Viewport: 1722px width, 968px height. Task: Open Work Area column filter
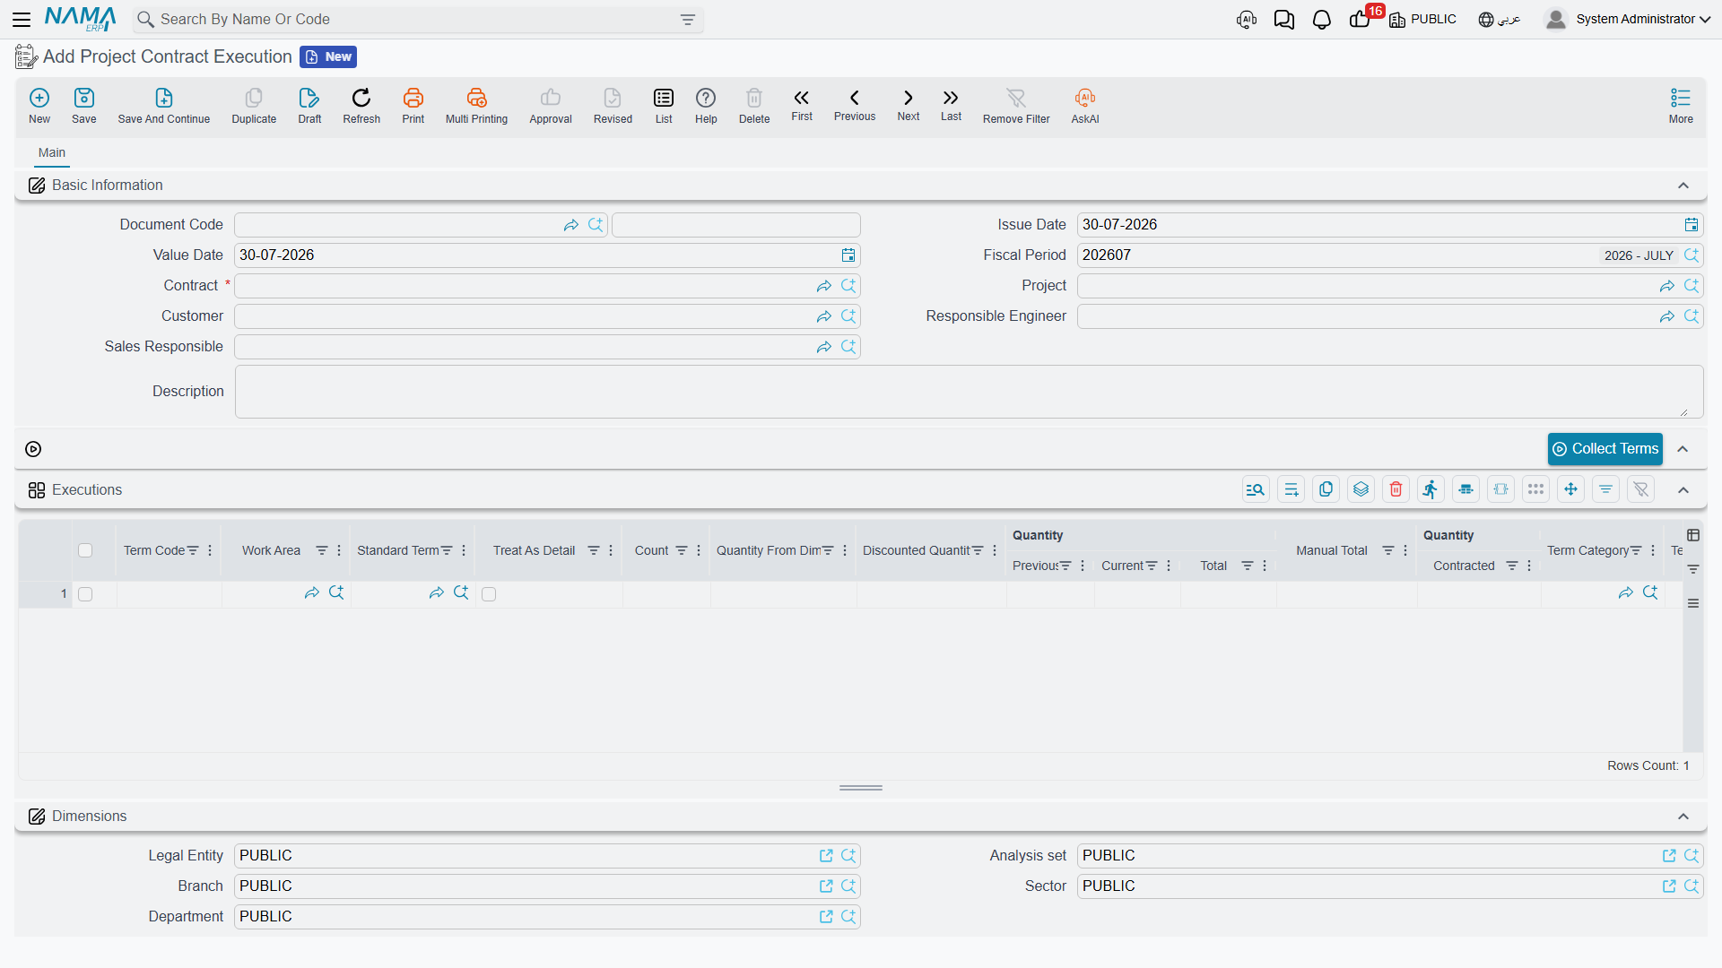322,550
